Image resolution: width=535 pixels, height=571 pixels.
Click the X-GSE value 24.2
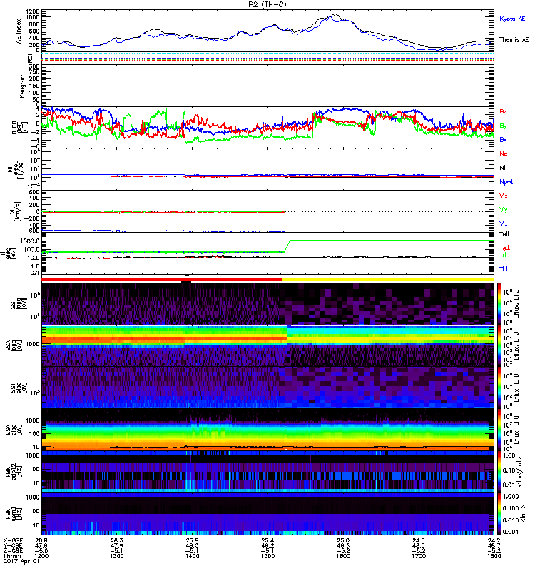coord(494,540)
